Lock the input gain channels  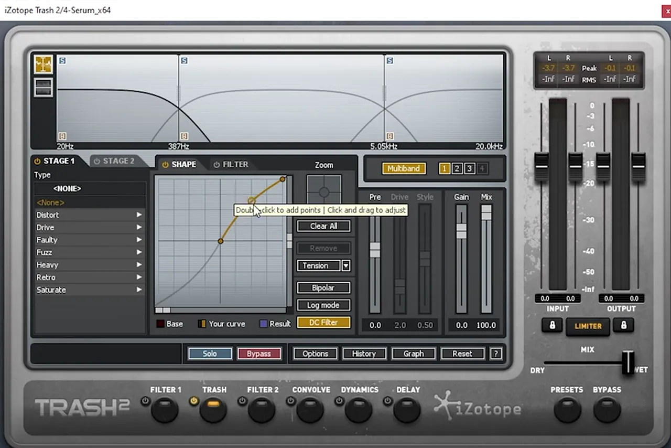(x=552, y=325)
